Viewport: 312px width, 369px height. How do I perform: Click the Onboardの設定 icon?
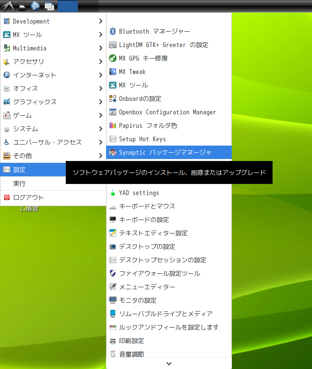pos(113,98)
